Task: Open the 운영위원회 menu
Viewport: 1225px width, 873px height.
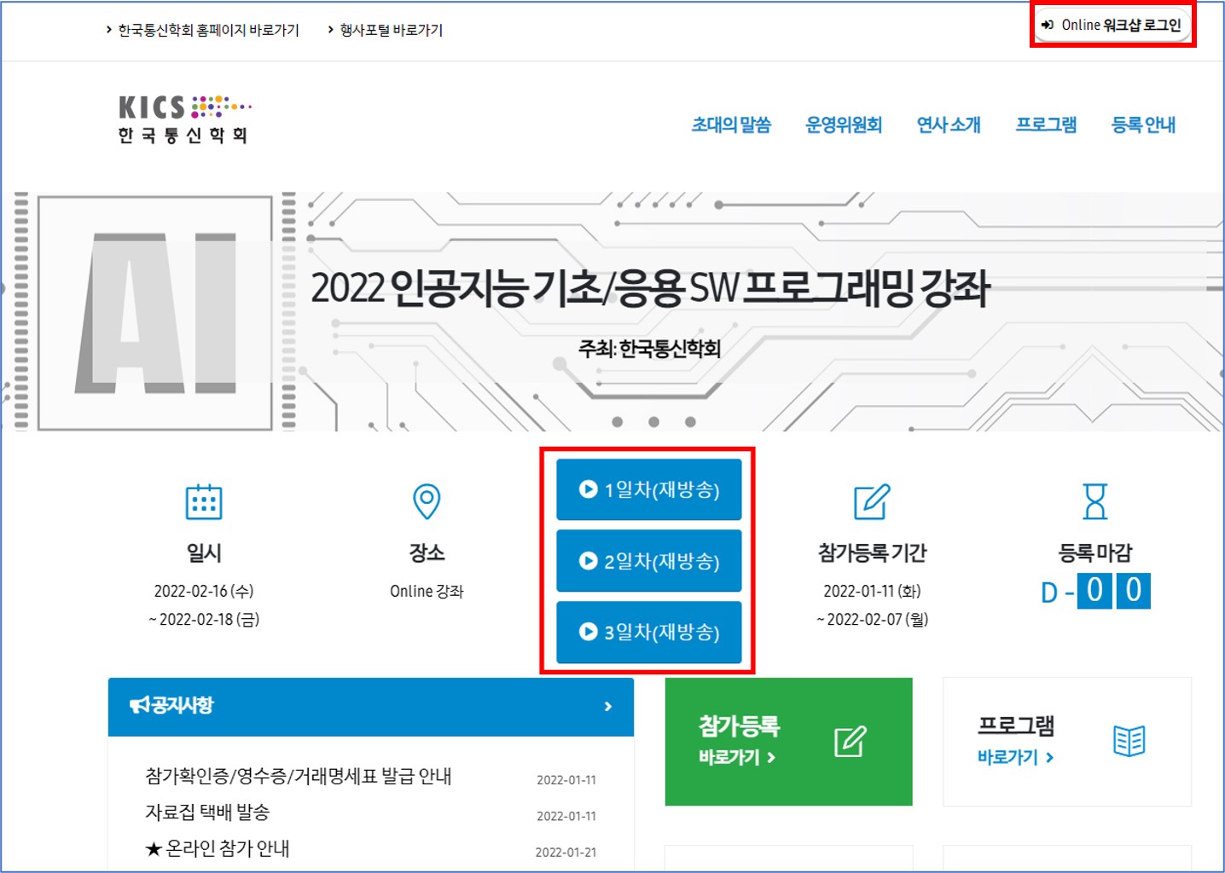Action: (x=843, y=125)
